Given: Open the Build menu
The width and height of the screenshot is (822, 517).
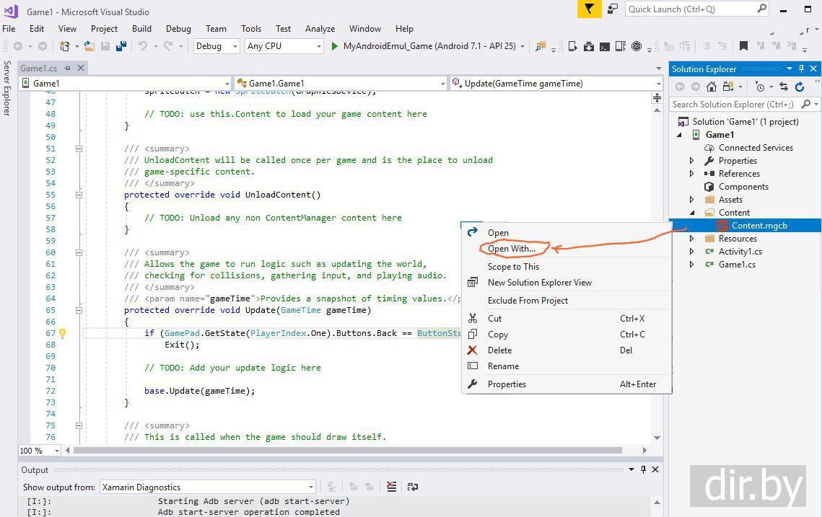Looking at the screenshot, I should 141,29.
